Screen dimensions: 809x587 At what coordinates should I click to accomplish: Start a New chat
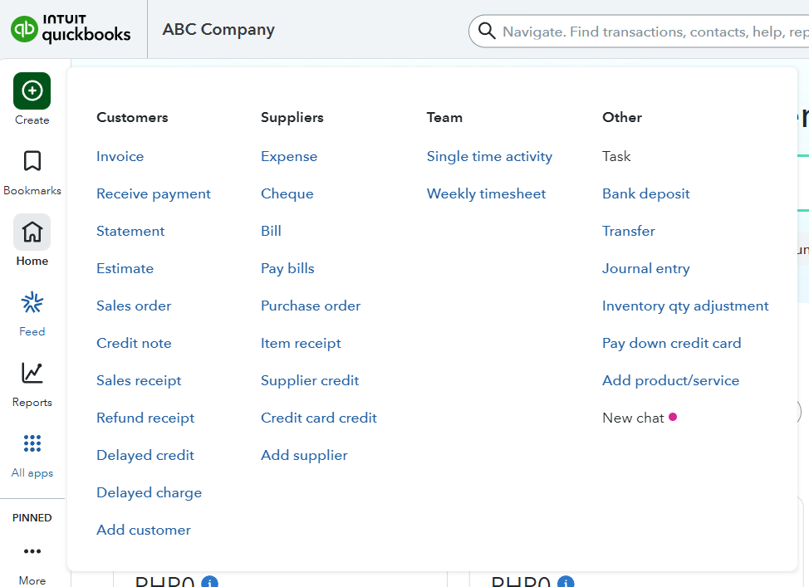tap(633, 418)
